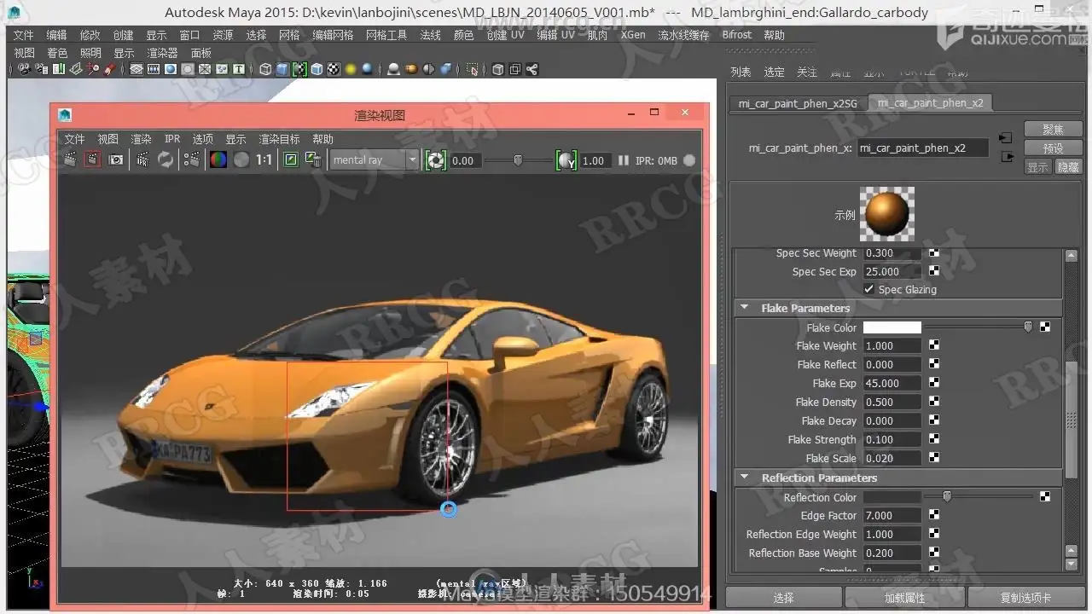
Task: Click the Edge Factor value field
Action: 892,515
